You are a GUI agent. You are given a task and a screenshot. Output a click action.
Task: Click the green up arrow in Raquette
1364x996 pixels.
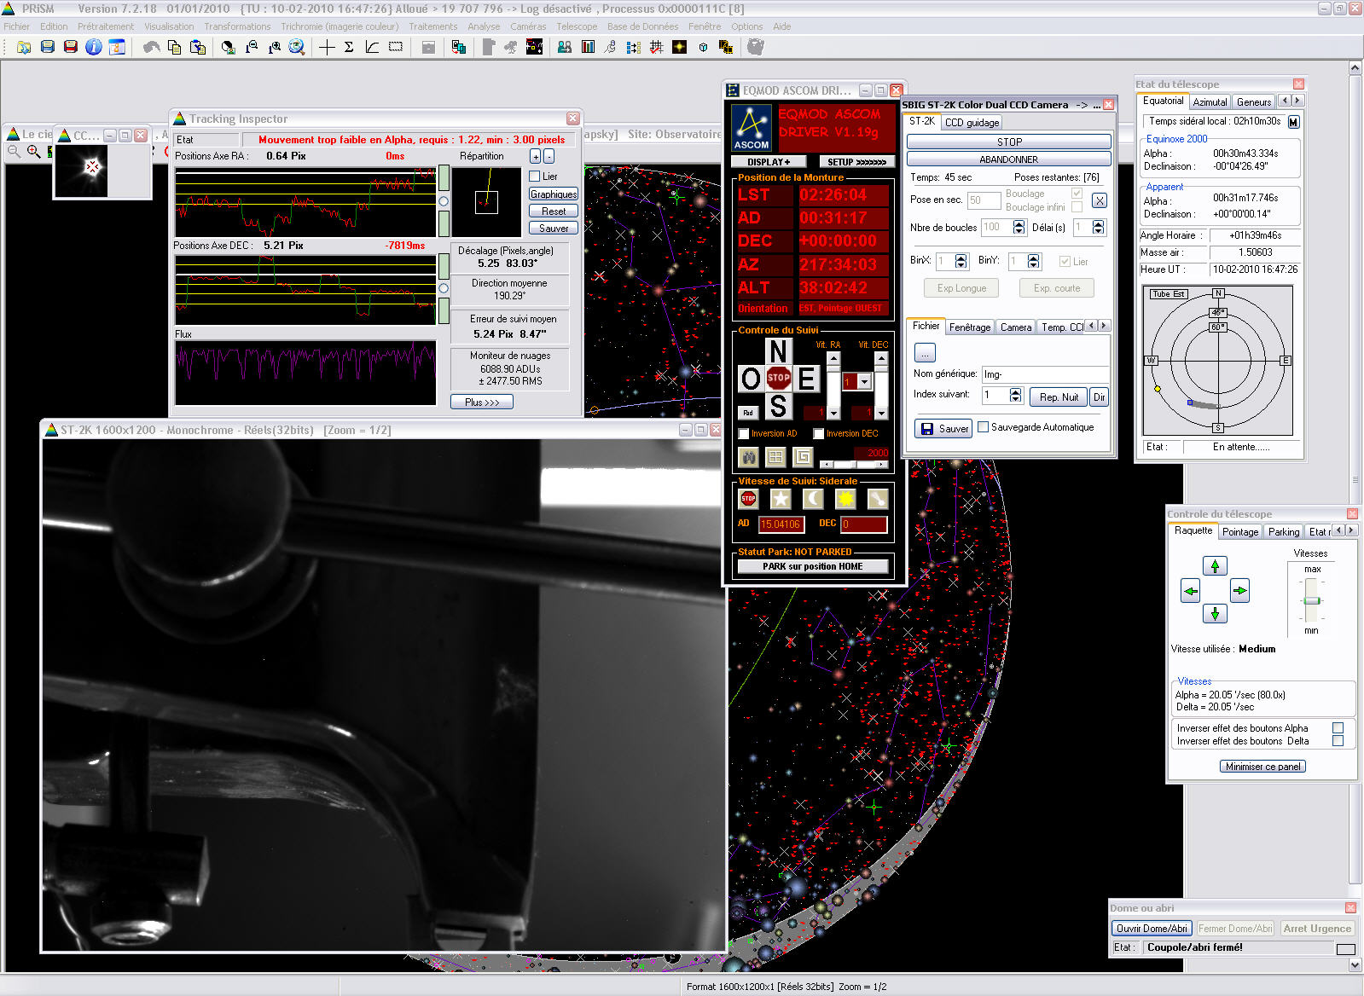pos(1215,565)
